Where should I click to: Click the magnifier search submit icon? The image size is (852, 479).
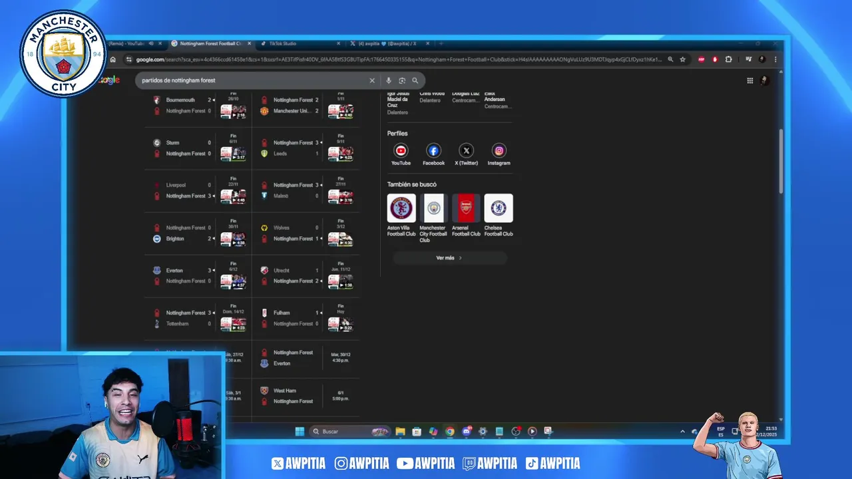(x=415, y=80)
